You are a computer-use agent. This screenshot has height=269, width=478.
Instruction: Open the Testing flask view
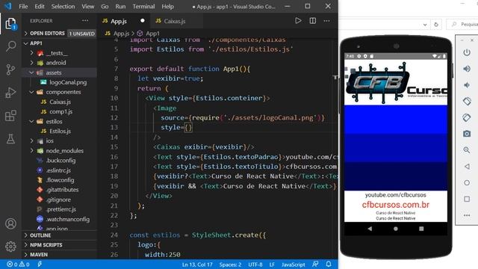(10, 139)
